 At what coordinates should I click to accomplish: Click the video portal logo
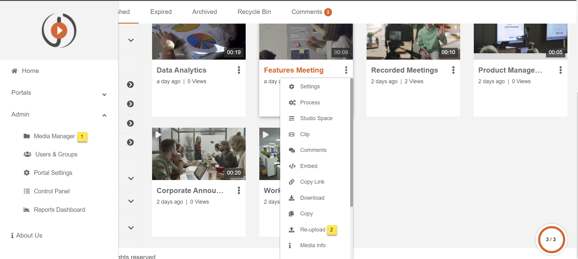[x=59, y=30]
